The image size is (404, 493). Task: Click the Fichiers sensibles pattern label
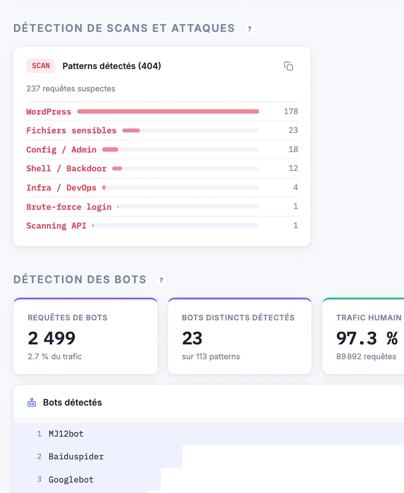(71, 131)
